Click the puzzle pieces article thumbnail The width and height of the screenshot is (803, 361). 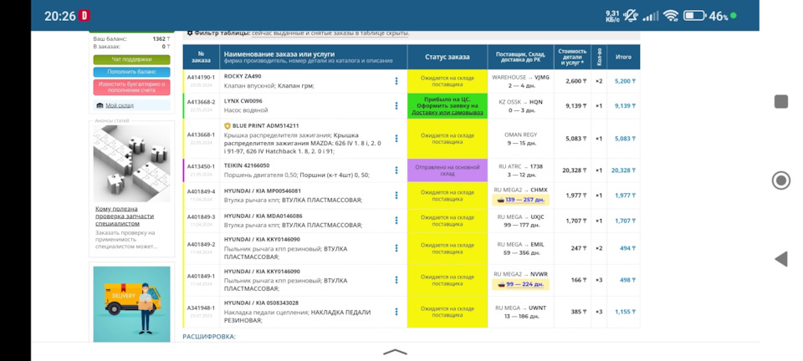tap(131, 163)
